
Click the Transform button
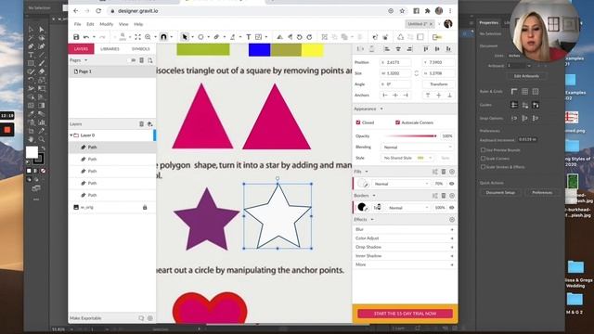click(439, 84)
